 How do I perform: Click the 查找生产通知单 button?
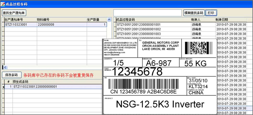(x=14, y=13)
